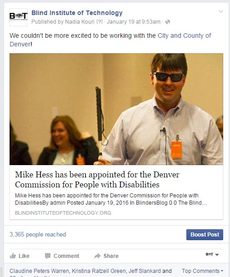Click the BIT page profile logo

(19, 17)
